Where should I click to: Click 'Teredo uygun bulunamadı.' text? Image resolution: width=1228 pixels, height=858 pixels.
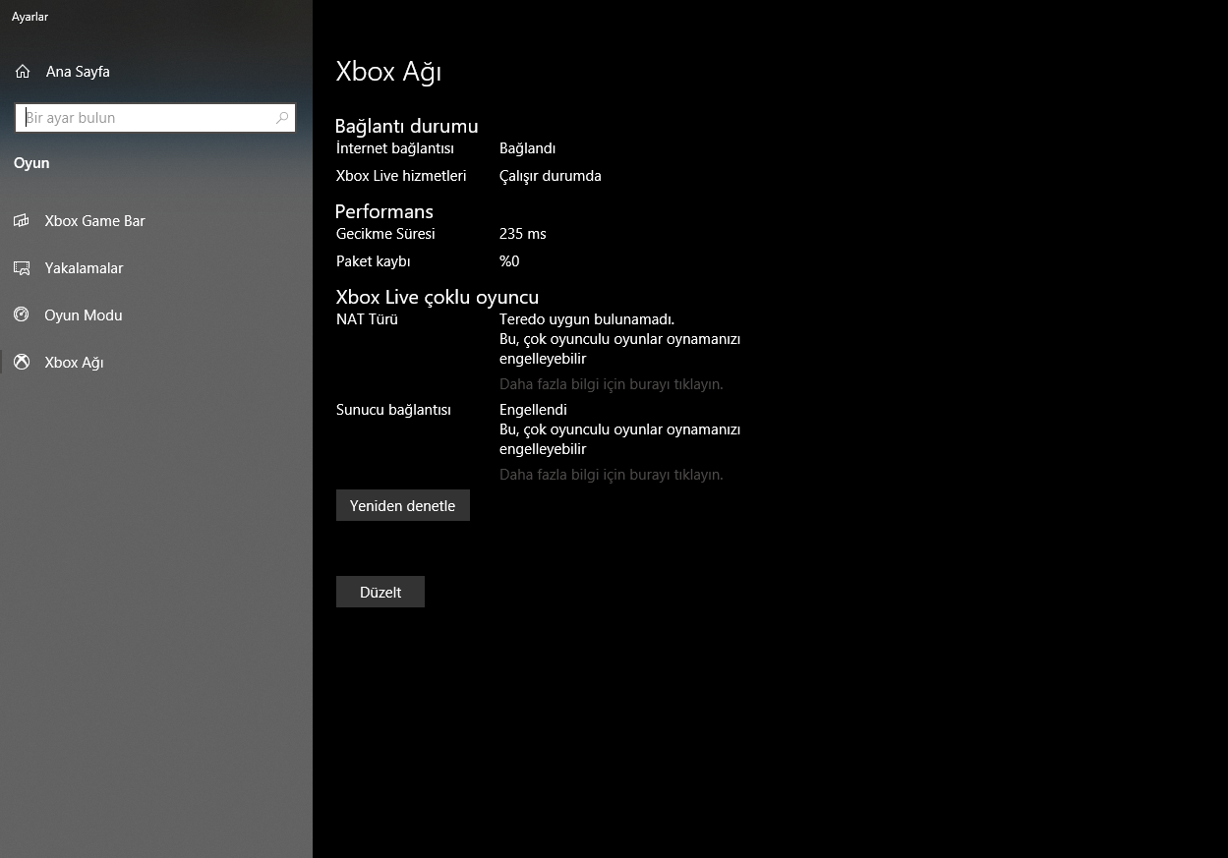click(x=587, y=319)
